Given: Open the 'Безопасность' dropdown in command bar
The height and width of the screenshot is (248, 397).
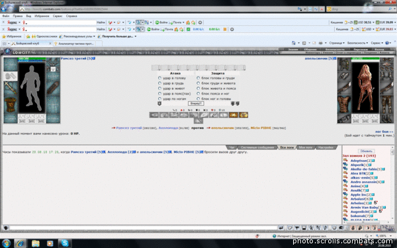Looking at the screenshot, I should pyautogui.click(x=357, y=43).
